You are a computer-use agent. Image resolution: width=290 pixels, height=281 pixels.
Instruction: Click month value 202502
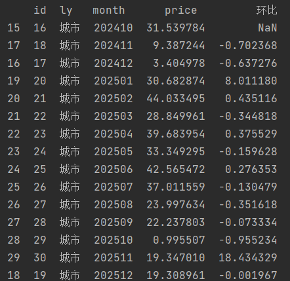point(114,99)
